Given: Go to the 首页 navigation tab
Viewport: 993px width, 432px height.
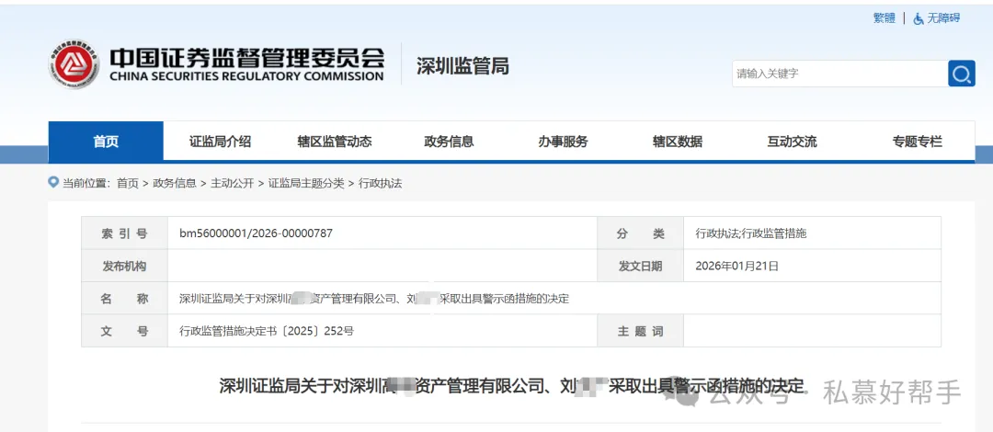Looking at the screenshot, I should [x=106, y=142].
